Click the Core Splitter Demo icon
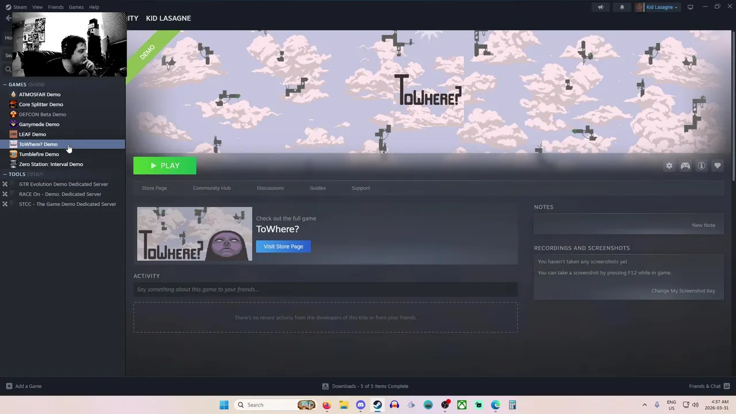The image size is (736, 414). [13, 104]
